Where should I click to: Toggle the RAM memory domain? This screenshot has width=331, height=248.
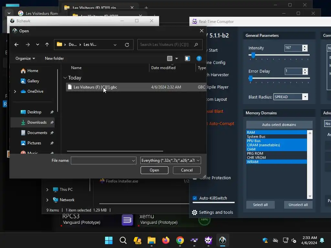[x=277, y=132]
